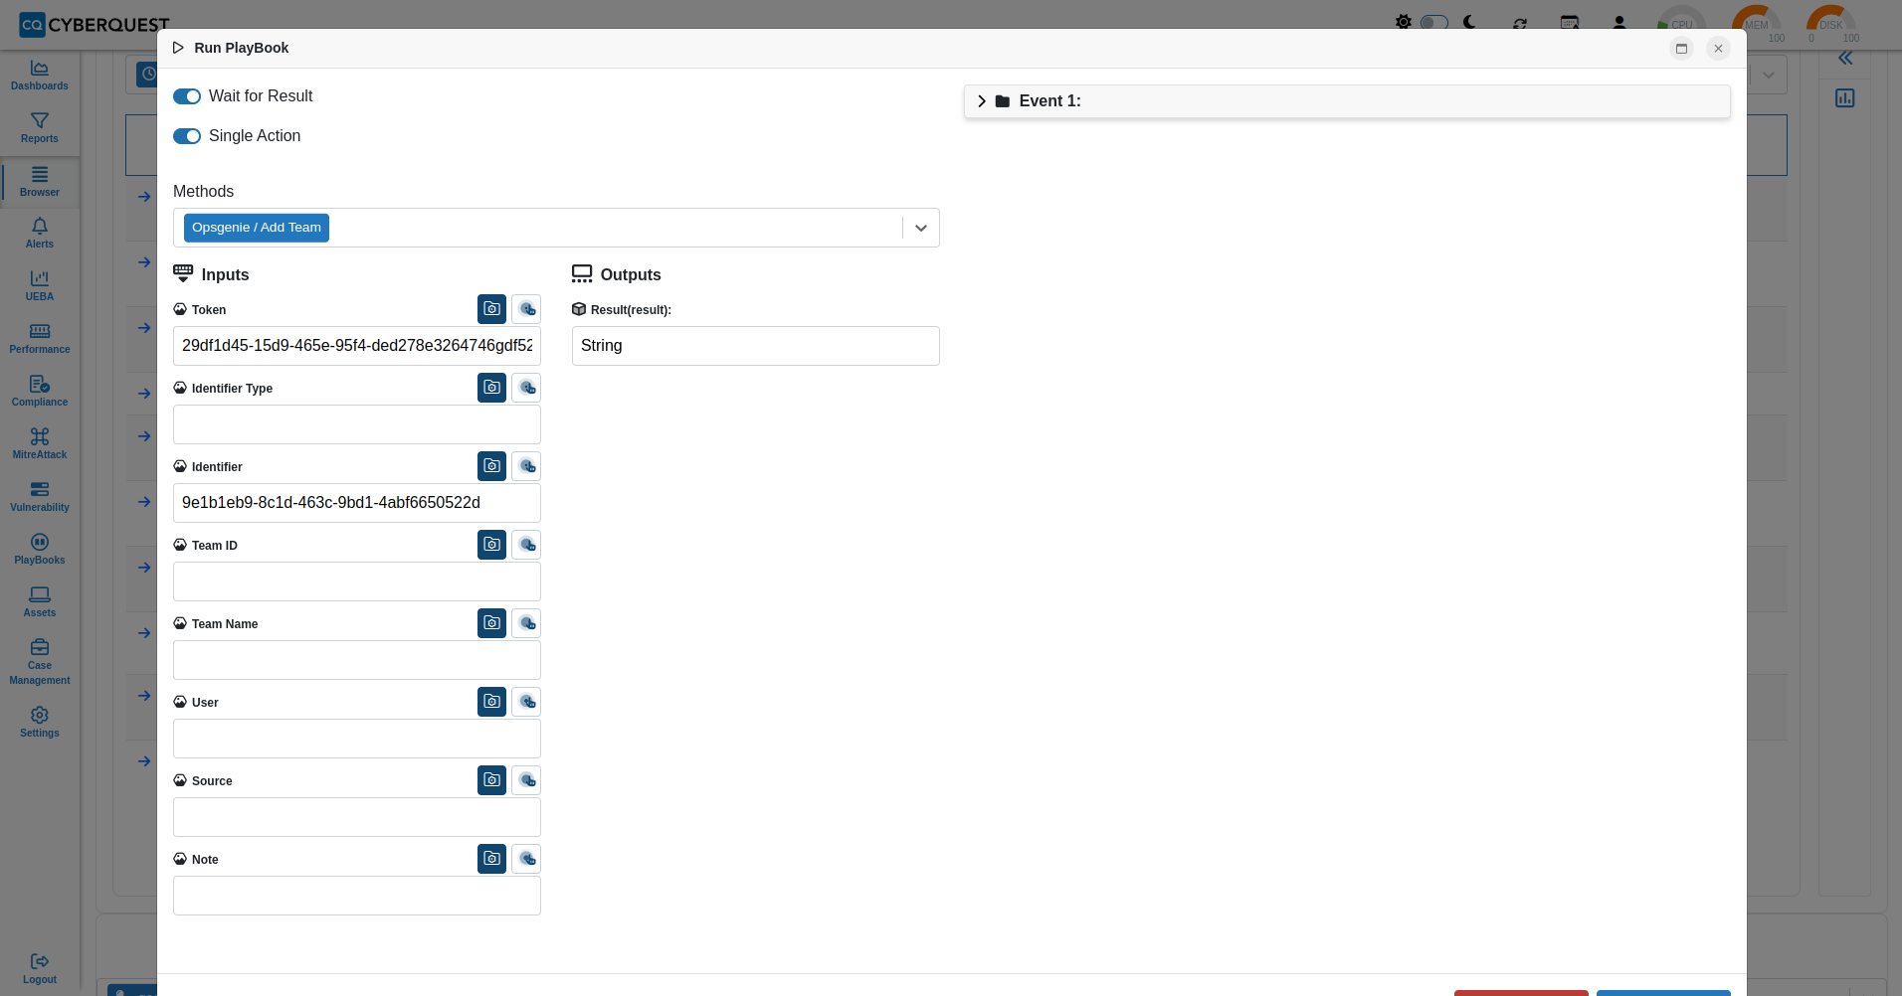Click the Identifier Type camera icon
Screen dimensions: 1902x996
click(491, 388)
